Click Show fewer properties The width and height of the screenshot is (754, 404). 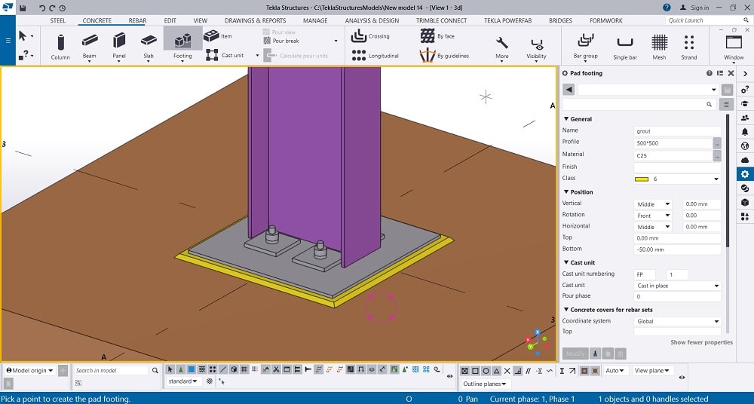[x=701, y=342]
